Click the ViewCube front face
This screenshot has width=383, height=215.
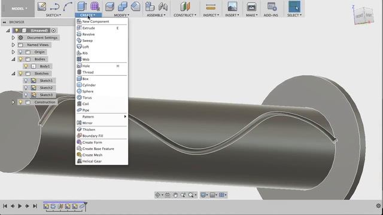359,16
